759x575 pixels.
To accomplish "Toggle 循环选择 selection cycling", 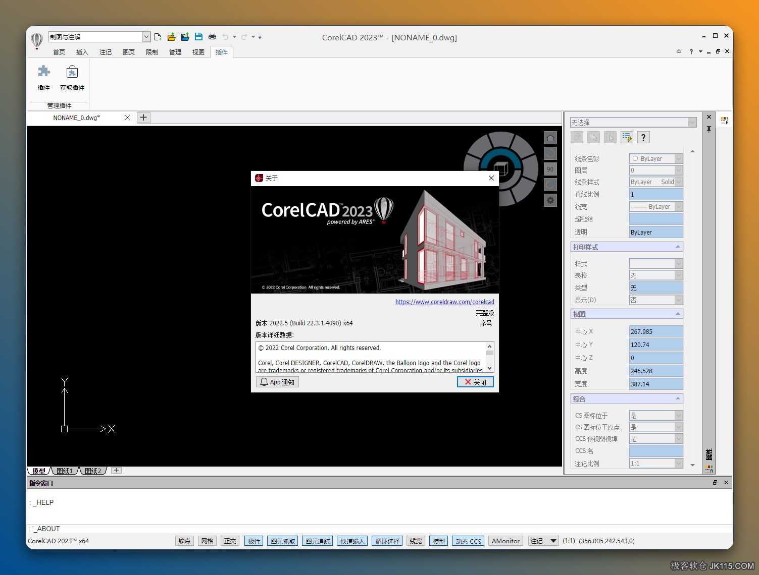I will (x=387, y=541).
